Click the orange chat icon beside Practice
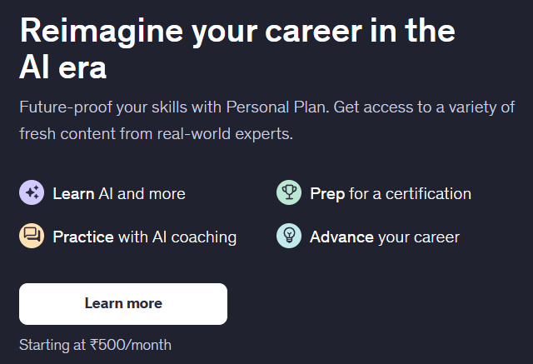The height and width of the screenshot is (364, 533). (x=32, y=237)
